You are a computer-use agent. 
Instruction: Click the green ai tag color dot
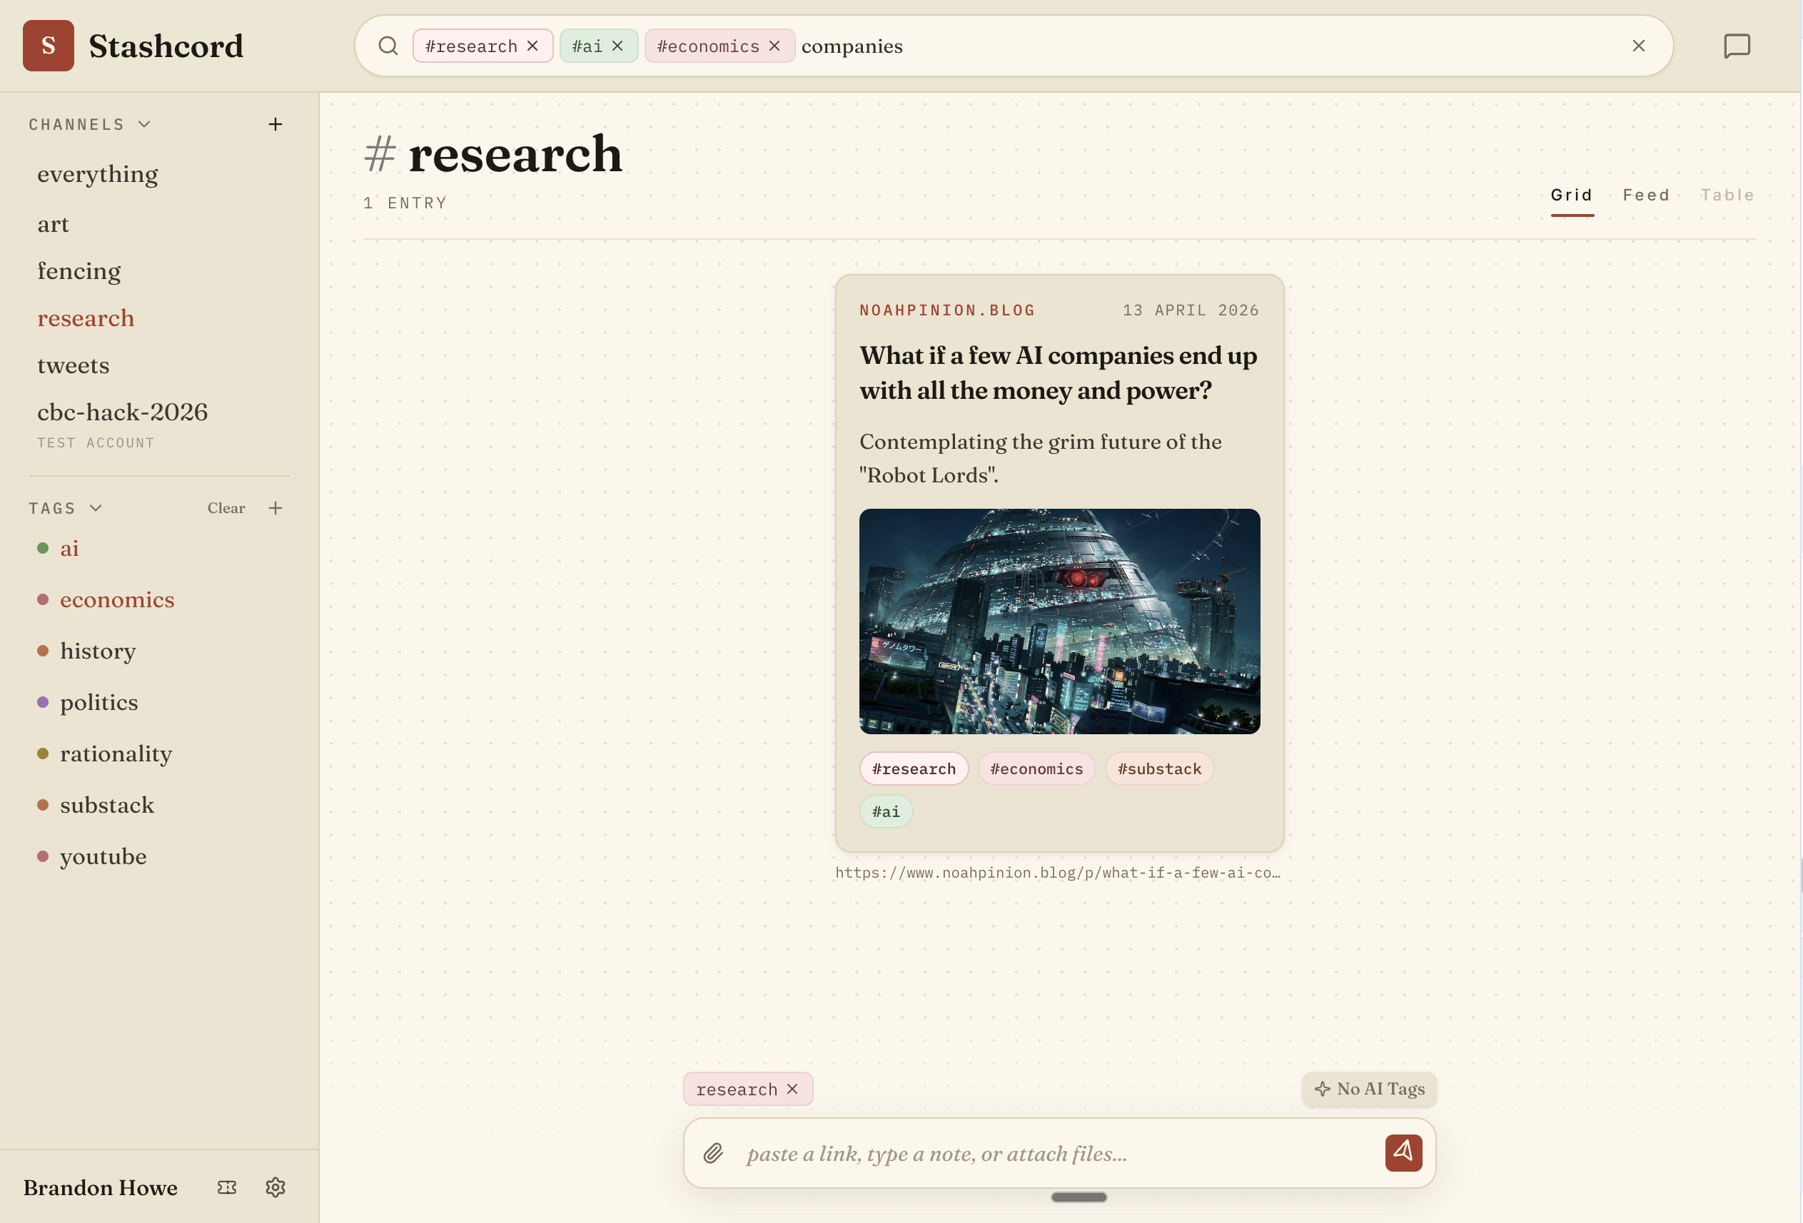(x=44, y=548)
